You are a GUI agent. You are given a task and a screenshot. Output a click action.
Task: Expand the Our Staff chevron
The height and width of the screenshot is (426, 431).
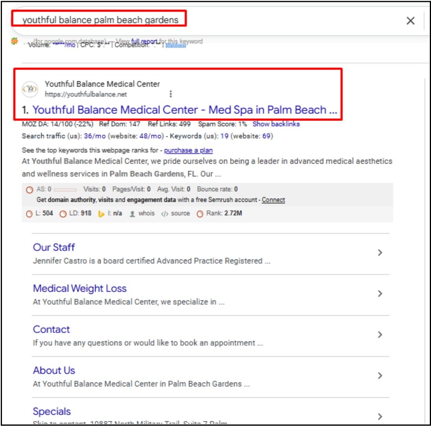(x=380, y=252)
